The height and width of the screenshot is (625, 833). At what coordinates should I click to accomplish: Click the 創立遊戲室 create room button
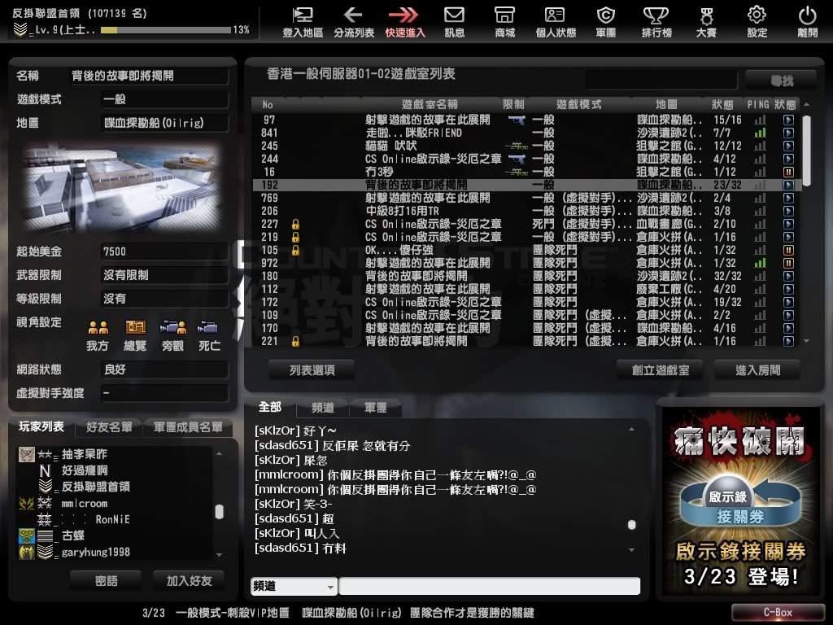661,369
